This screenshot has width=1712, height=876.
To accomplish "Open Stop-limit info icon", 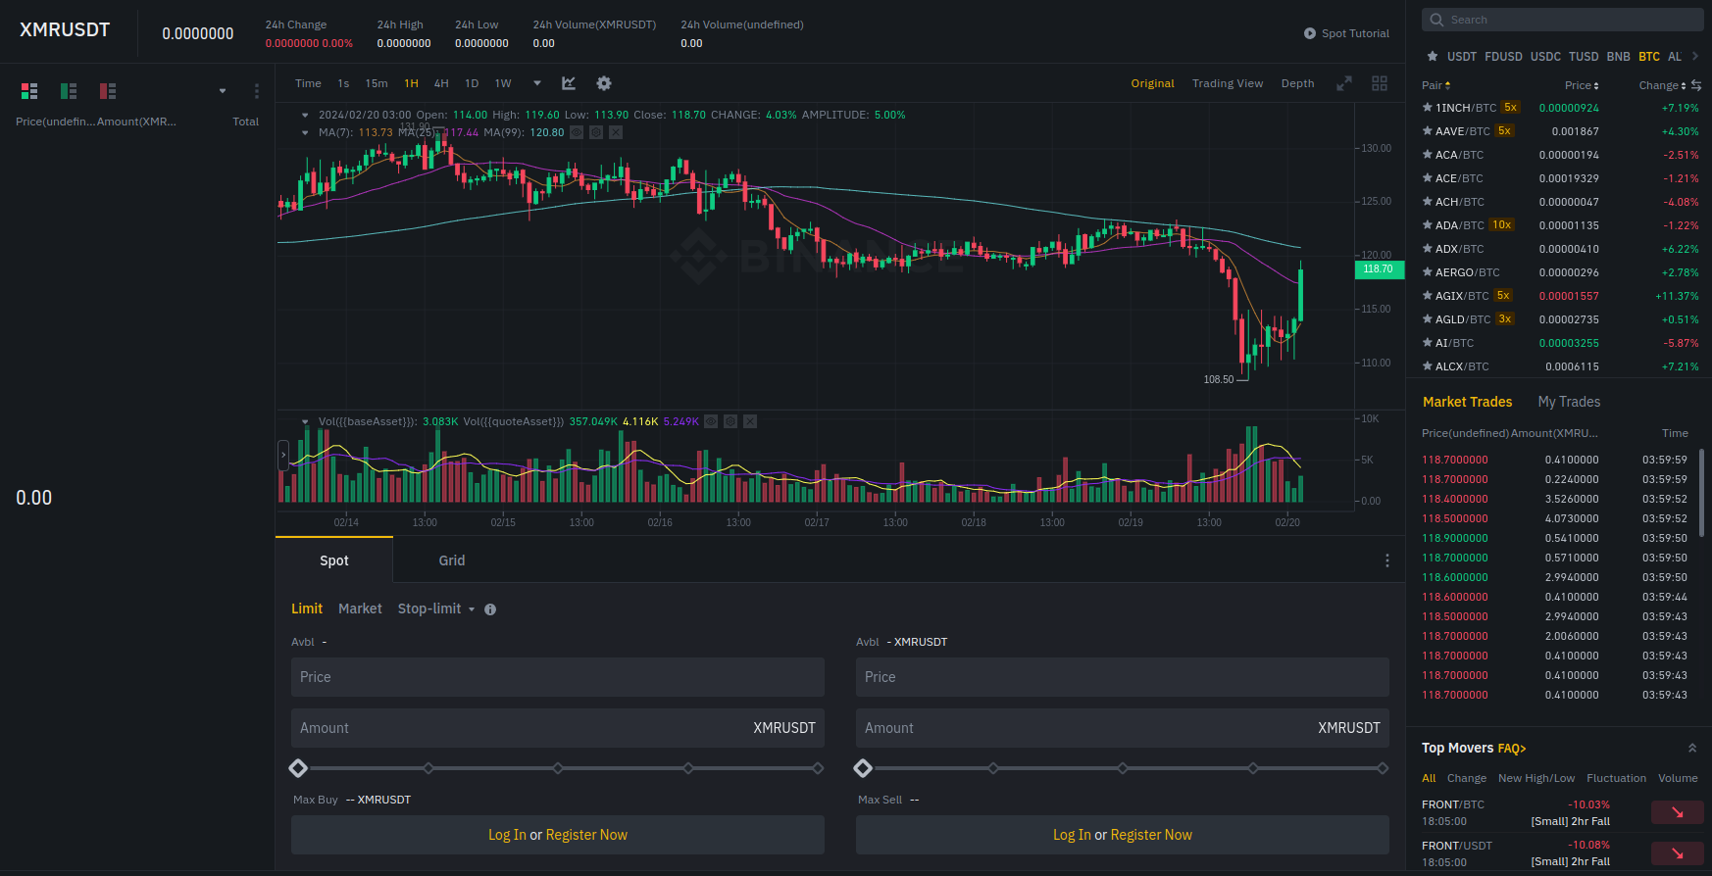I will click(x=490, y=609).
